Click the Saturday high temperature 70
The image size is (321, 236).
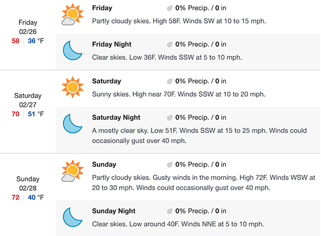[16, 114]
